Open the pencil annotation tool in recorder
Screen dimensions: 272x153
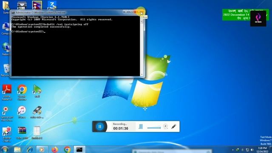click(174, 127)
